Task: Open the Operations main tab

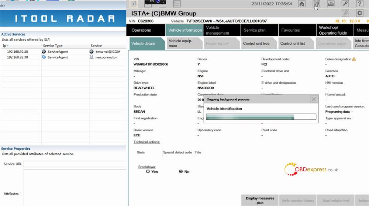Action: pyautogui.click(x=146, y=30)
